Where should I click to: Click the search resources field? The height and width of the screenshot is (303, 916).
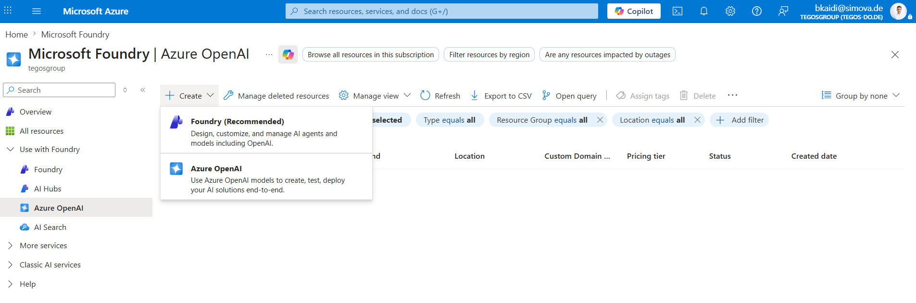pos(442,11)
